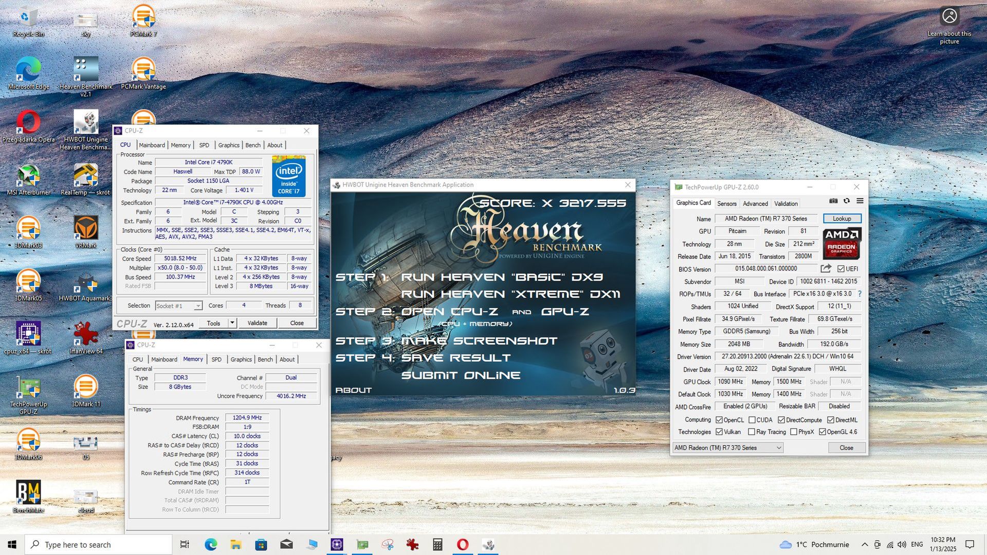Click the Tools button in CPU-Z
Image resolution: width=987 pixels, height=555 pixels.
pyautogui.click(x=213, y=323)
